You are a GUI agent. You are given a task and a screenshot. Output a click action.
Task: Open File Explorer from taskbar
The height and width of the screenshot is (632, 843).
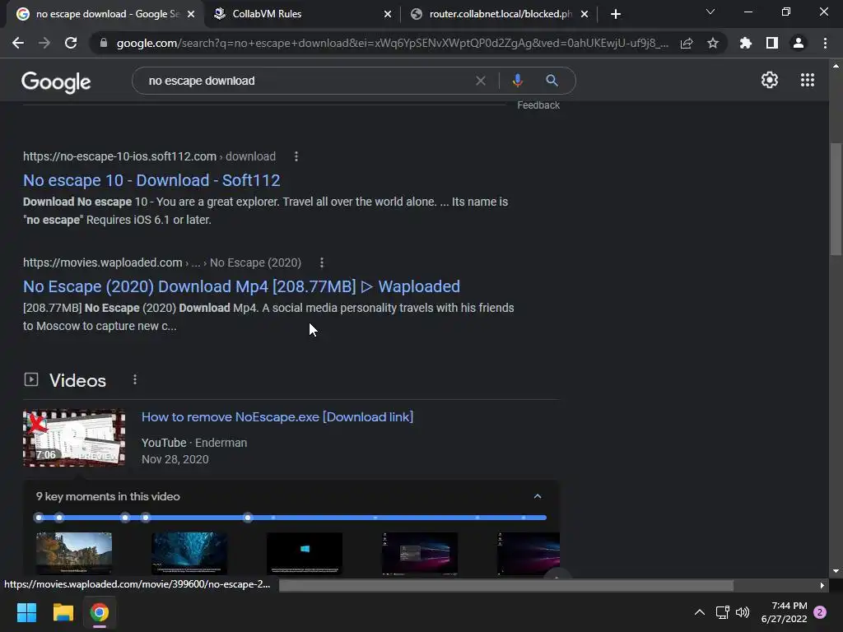coord(63,612)
